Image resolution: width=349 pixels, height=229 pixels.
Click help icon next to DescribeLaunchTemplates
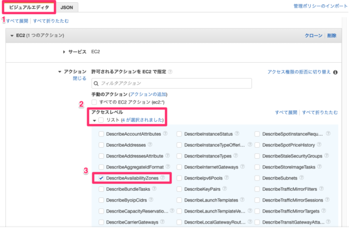(242, 200)
